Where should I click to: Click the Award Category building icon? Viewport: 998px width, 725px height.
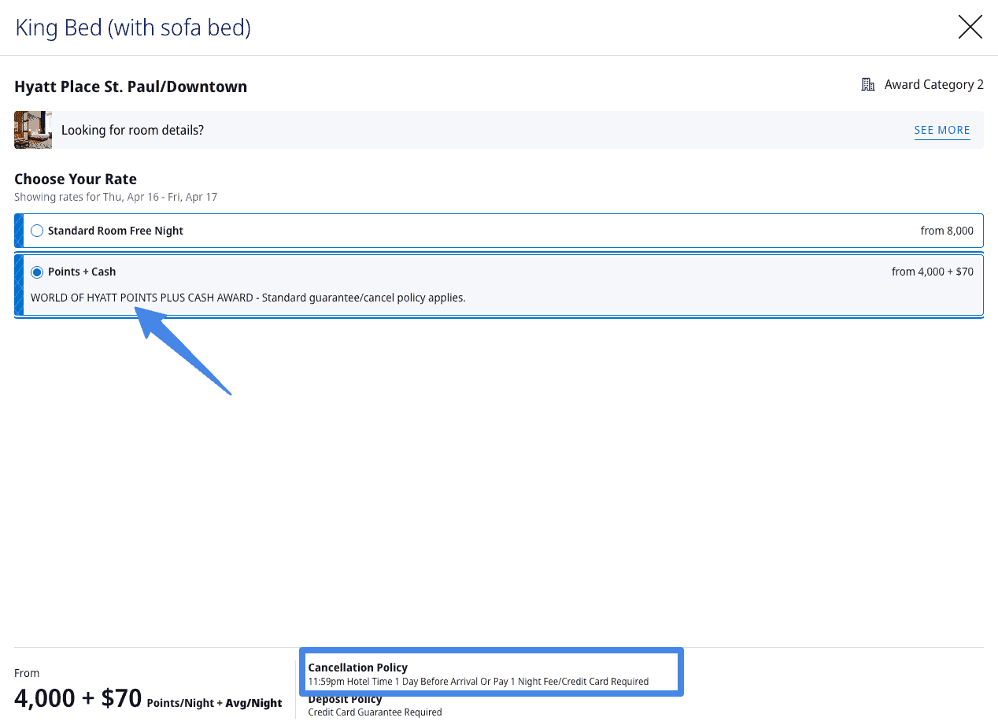867,83
